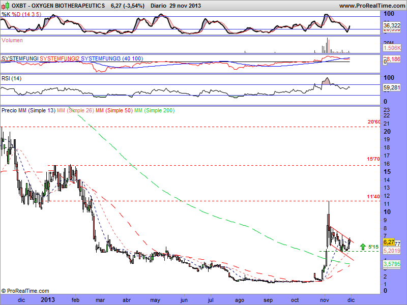
Task: Click the 29 nov 2013 date
Action: [185, 6]
